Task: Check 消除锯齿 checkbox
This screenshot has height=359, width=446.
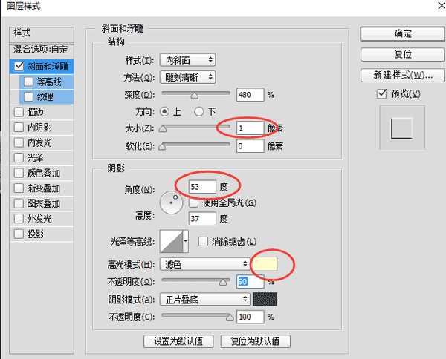Action: tap(203, 242)
